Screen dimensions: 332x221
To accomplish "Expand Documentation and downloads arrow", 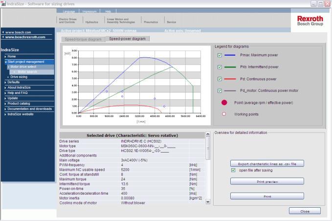I will [5, 109].
